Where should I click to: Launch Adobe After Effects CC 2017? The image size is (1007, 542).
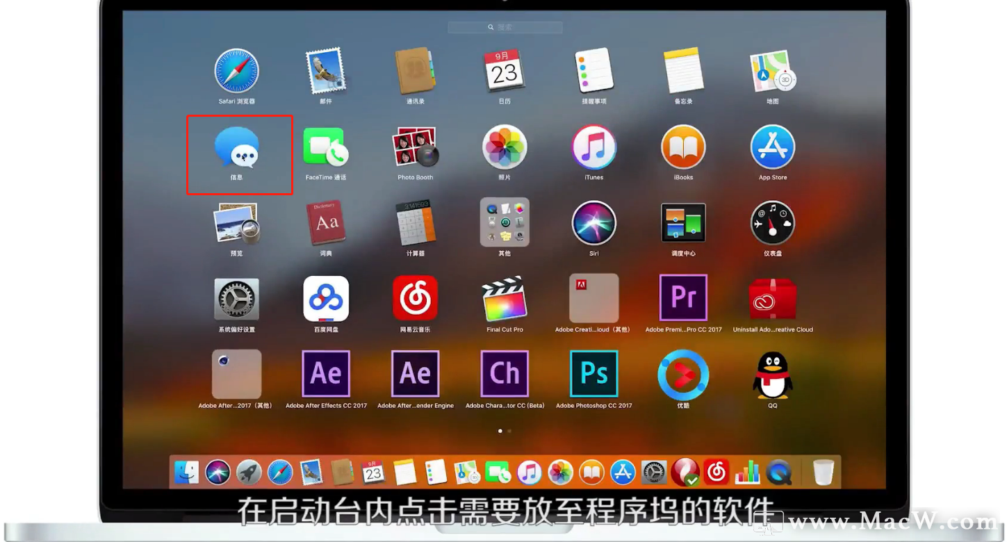(x=326, y=374)
